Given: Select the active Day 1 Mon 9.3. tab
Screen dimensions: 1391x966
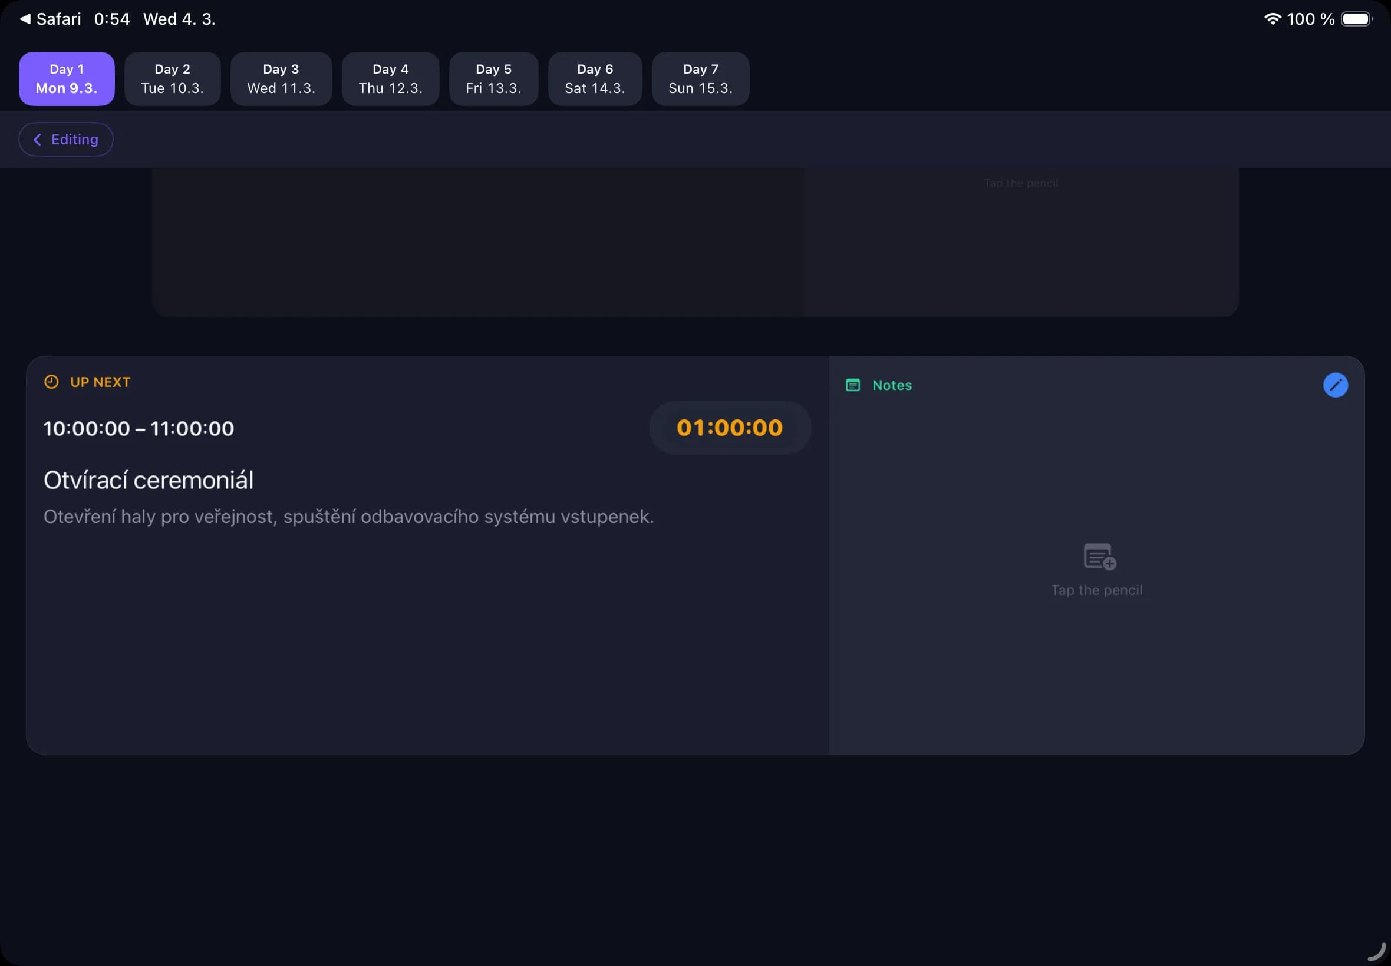Looking at the screenshot, I should click(66, 79).
